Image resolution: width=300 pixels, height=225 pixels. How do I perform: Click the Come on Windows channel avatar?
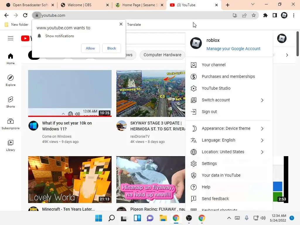tap(33, 126)
